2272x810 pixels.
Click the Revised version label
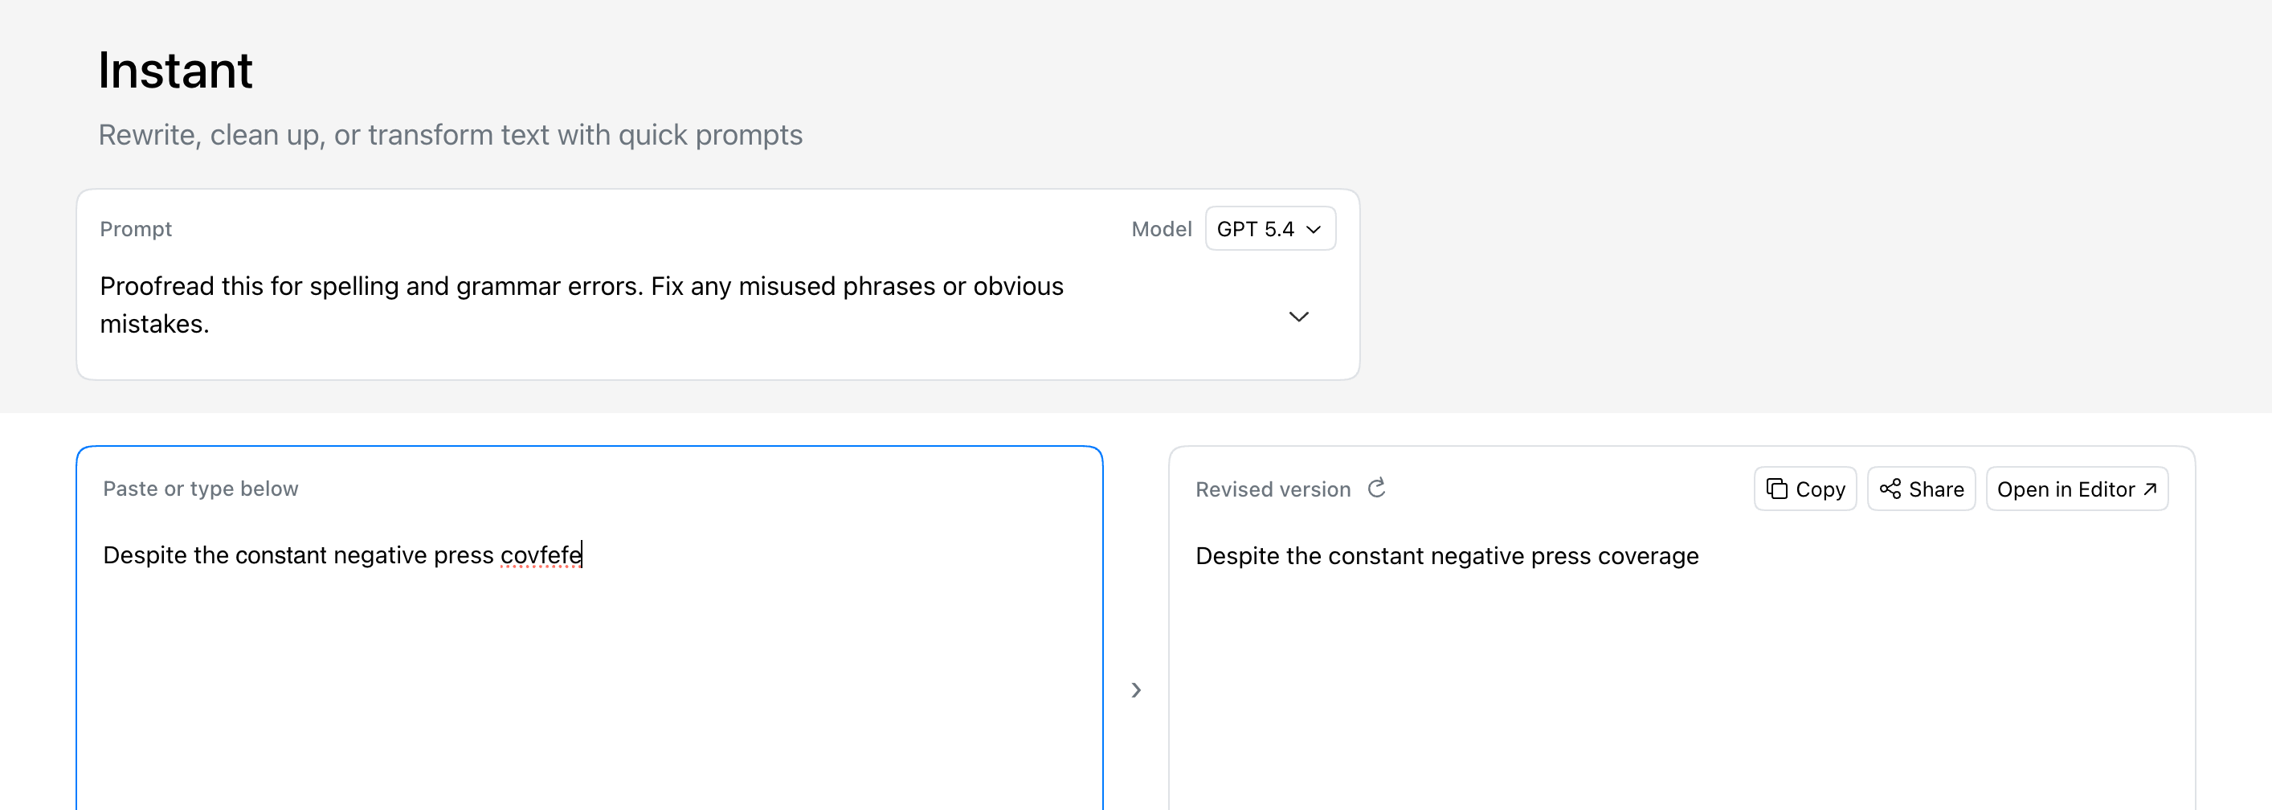[1272, 489]
